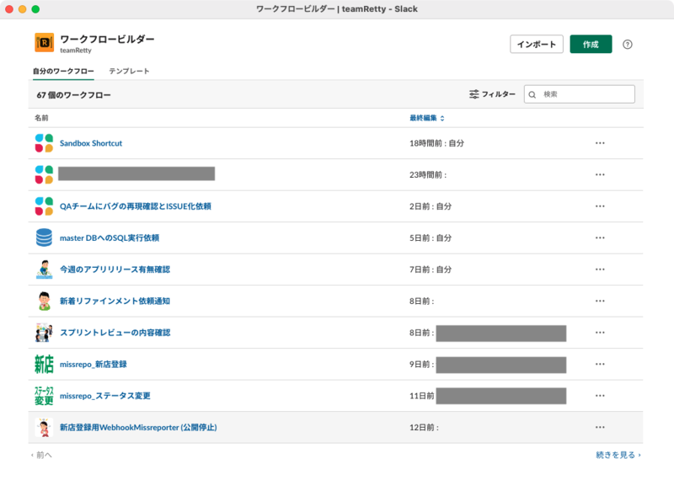Open master DBへのSQL実行依頼 workflow
Screen dimensions: 674x496
tap(110, 237)
